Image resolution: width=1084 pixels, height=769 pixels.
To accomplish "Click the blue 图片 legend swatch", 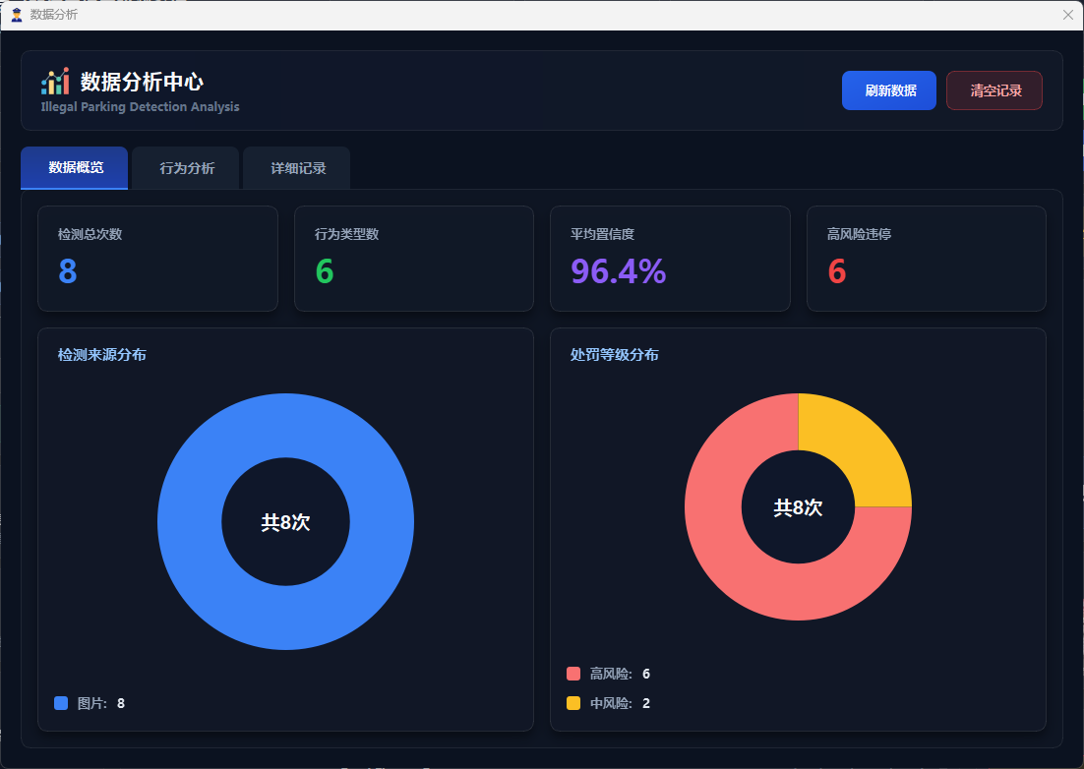I will (61, 703).
